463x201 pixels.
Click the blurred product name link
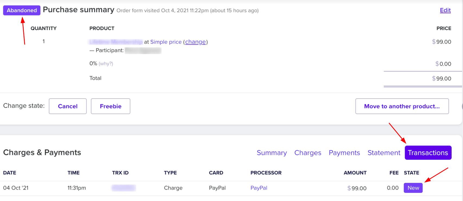pyautogui.click(x=116, y=42)
